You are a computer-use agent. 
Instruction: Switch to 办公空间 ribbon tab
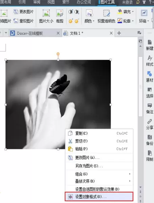point(84,2)
